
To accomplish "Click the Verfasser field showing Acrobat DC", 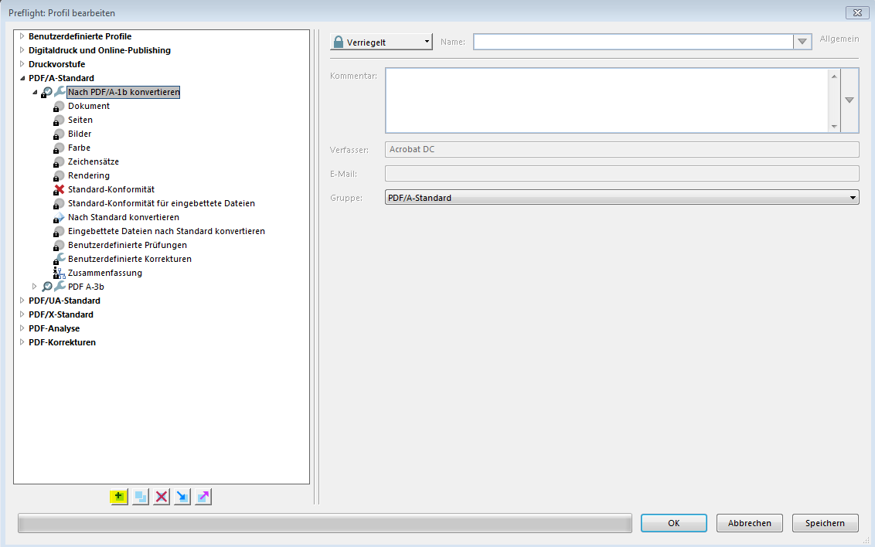I will [621, 149].
